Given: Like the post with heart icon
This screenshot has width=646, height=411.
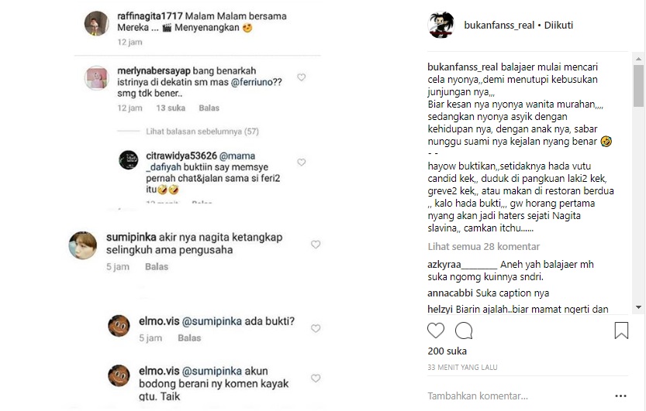Looking at the screenshot, I should (436, 331).
